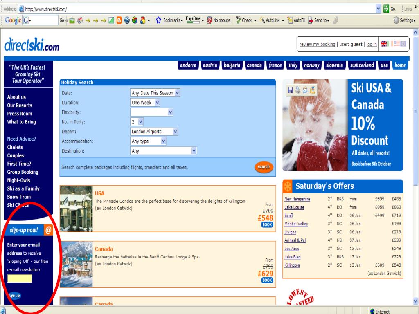Open the Group Booking sidebar link
Viewport: 419px width, 314px height.
click(x=23, y=172)
